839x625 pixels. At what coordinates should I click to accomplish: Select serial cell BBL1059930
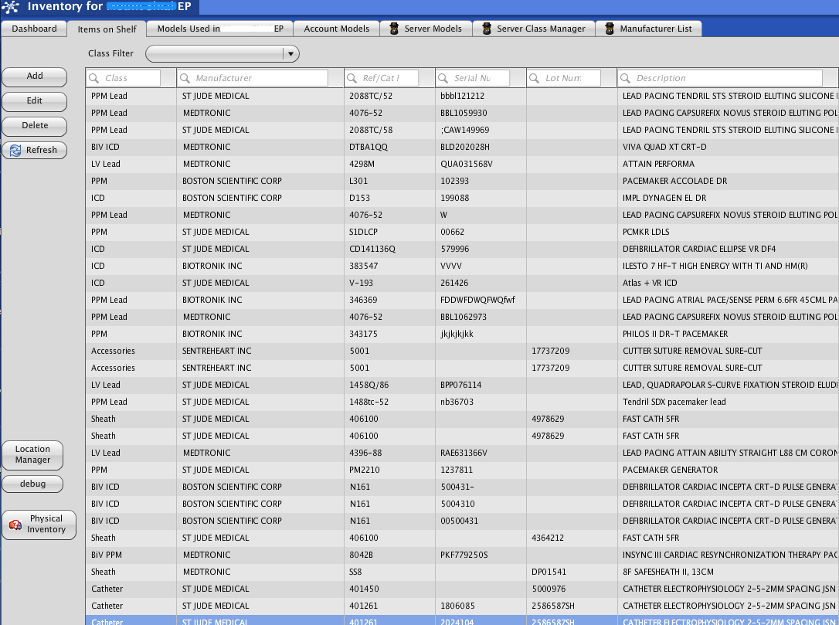[x=464, y=114]
